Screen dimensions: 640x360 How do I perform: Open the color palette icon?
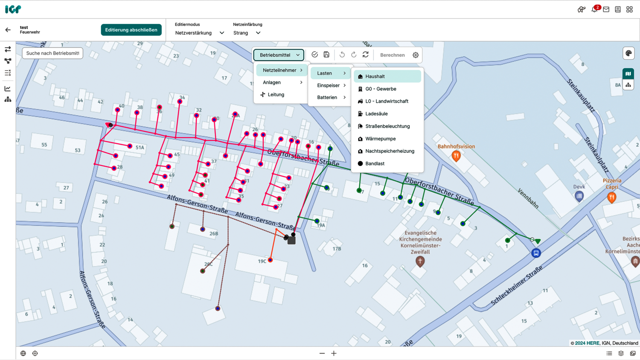[x=628, y=53]
